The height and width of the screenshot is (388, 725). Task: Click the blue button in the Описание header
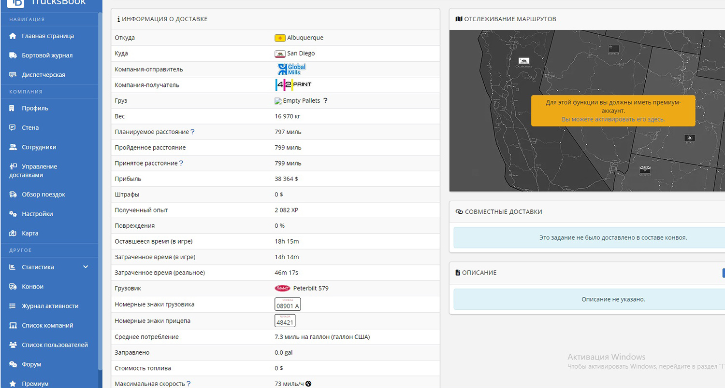(x=724, y=273)
